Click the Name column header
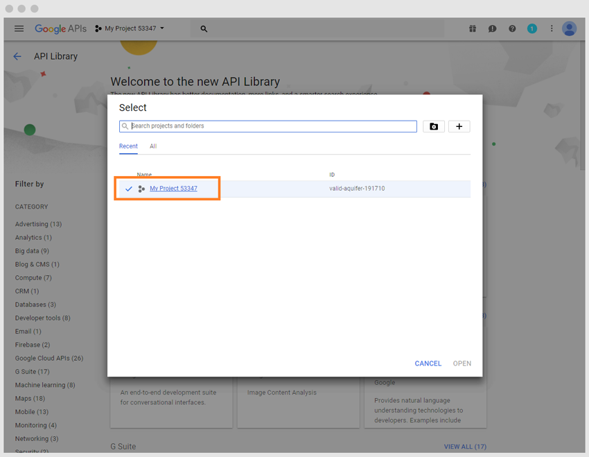The image size is (589, 457). (144, 175)
